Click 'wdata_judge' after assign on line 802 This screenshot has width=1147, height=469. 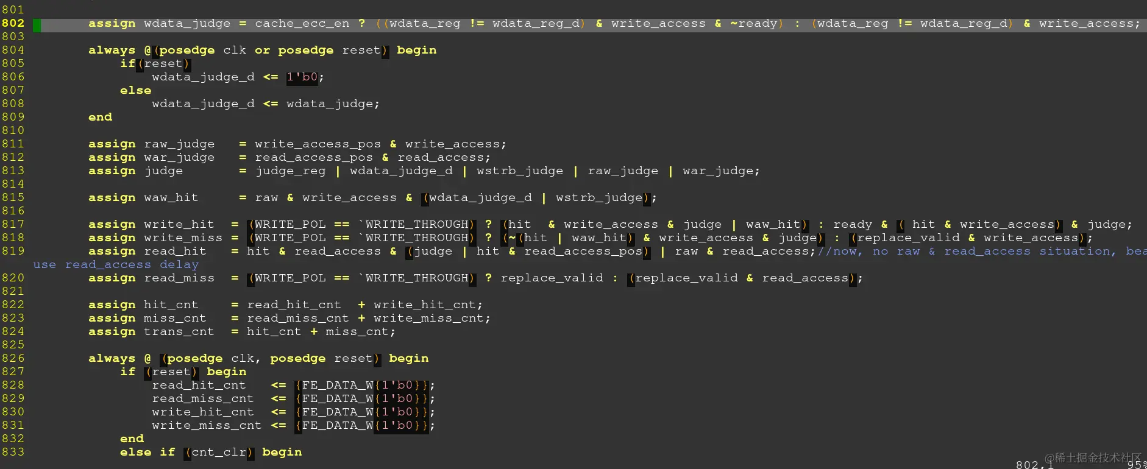[187, 24]
